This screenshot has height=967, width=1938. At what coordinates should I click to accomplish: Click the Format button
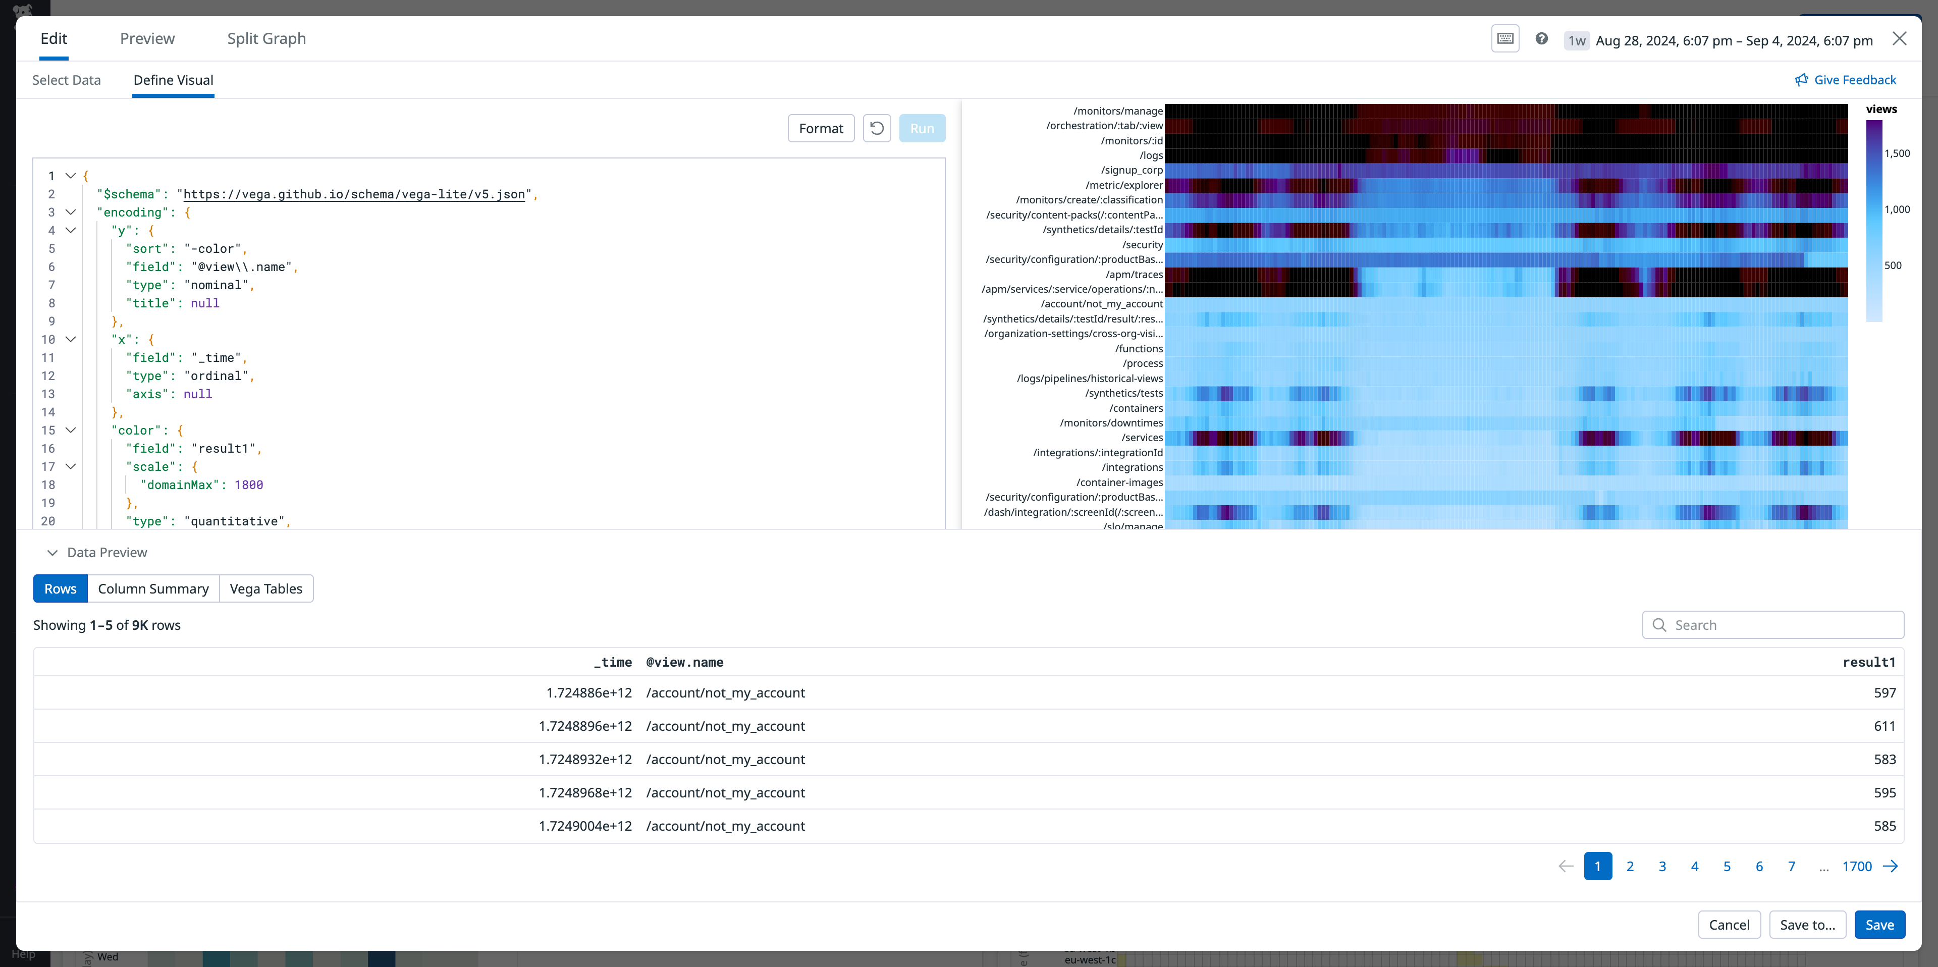point(821,128)
